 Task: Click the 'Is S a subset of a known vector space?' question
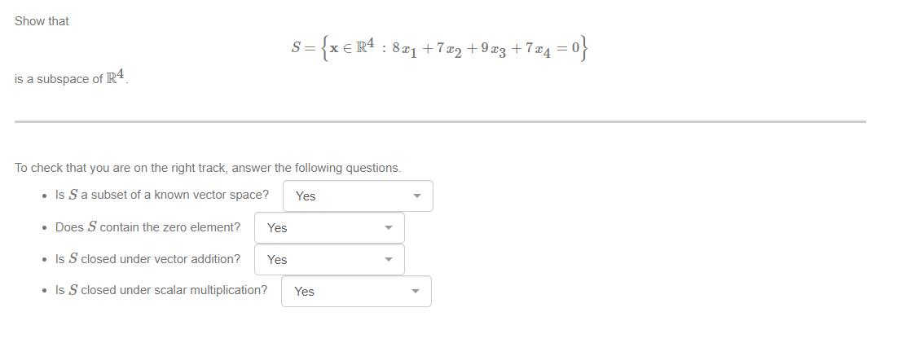pyautogui.click(x=161, y=195)
